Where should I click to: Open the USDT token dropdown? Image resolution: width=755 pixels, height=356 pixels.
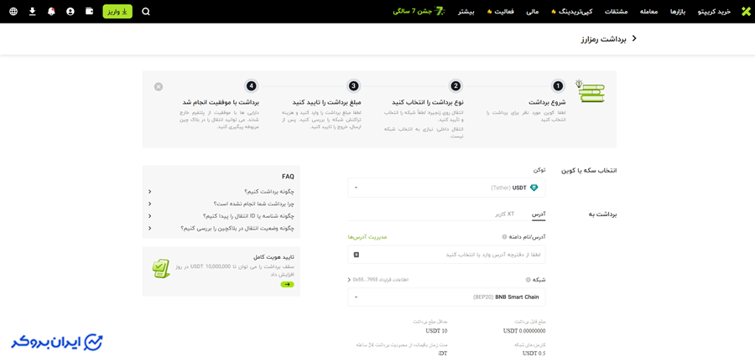tap(447, 188)
